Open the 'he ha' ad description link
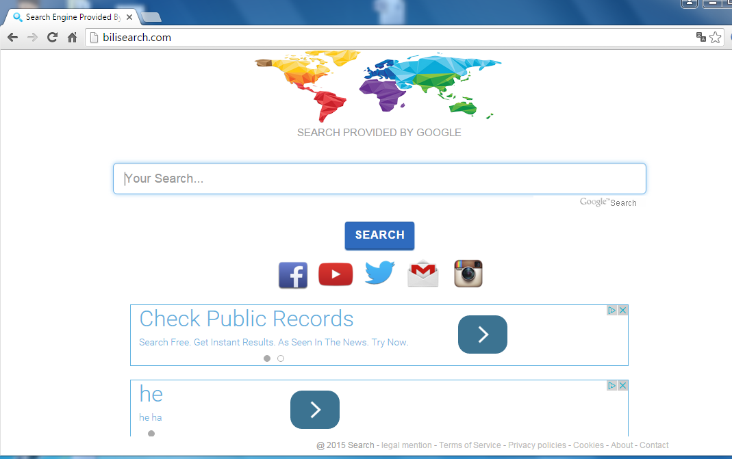732x459 pixels. [151, 417]
